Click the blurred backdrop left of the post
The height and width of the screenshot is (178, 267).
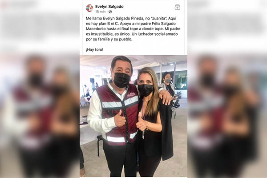pyautogui.click(x=40, y=89)
